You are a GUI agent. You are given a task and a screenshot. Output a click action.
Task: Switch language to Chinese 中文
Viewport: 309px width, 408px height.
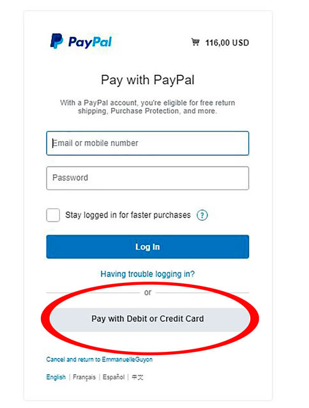[137, 377]
